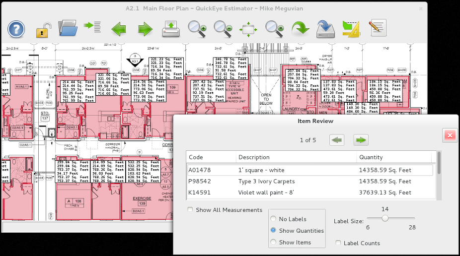Close the Item Review panel
This screenshot has width=460, height=256.
tap(450, 135)
